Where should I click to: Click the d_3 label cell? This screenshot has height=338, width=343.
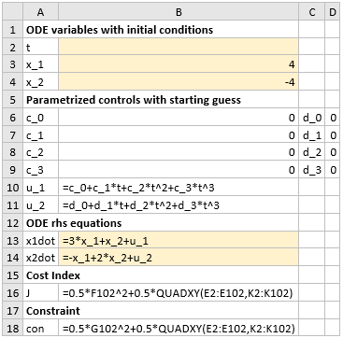click(311, 170)
